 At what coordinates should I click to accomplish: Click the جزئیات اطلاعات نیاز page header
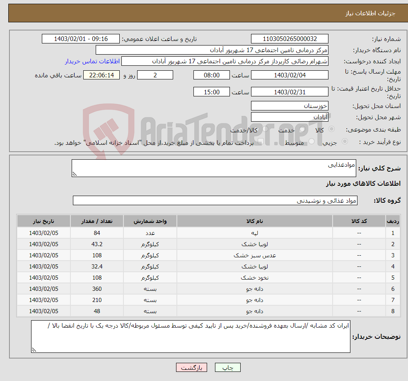point(370,13)
